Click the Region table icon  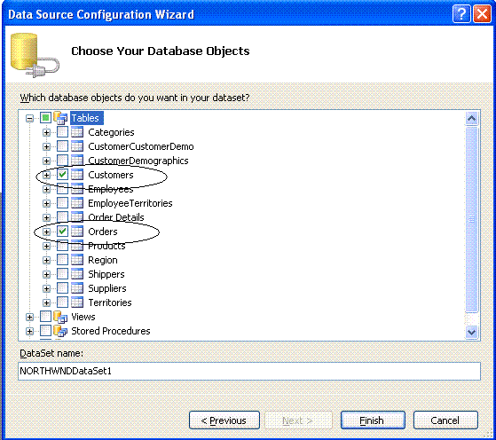pyautogui.click(x=77, y=260)
